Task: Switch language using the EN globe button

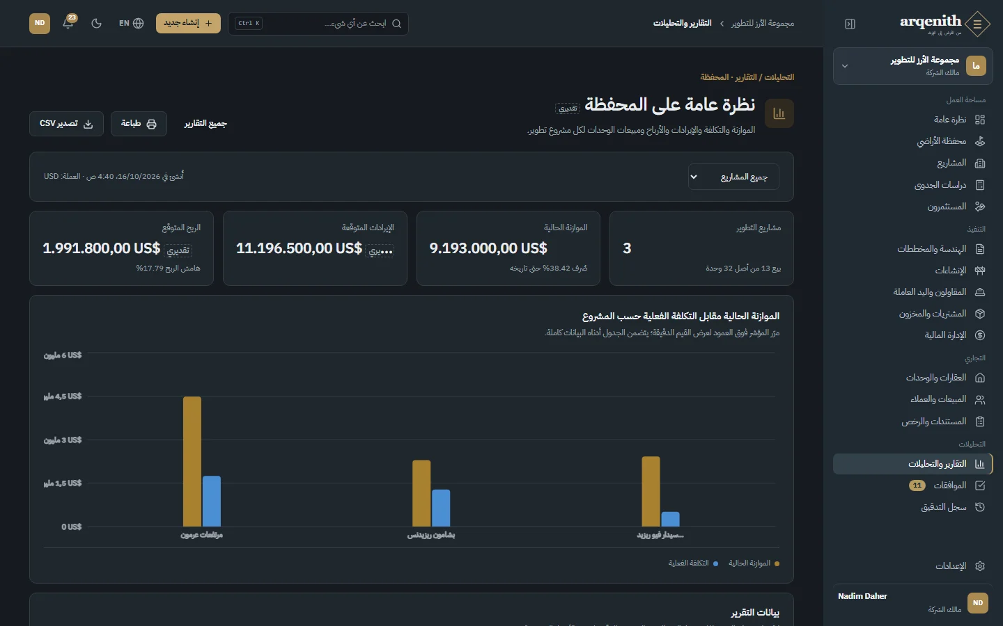Action: 131,23
